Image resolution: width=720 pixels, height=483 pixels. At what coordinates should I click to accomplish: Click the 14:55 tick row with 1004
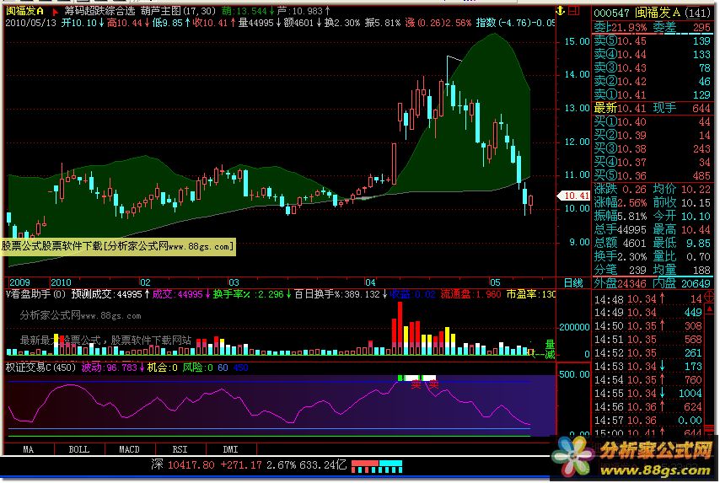(647, 393)
